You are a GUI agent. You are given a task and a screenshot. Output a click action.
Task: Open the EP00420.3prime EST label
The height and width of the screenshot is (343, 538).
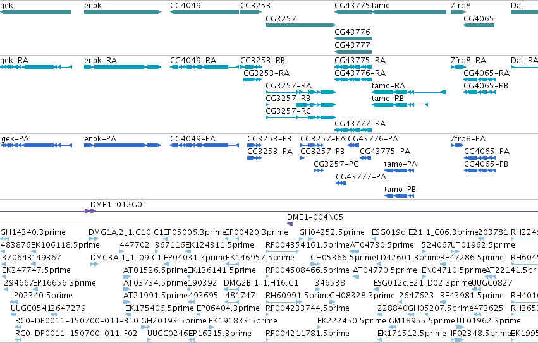pyautogui.click(x=256, y=232)
